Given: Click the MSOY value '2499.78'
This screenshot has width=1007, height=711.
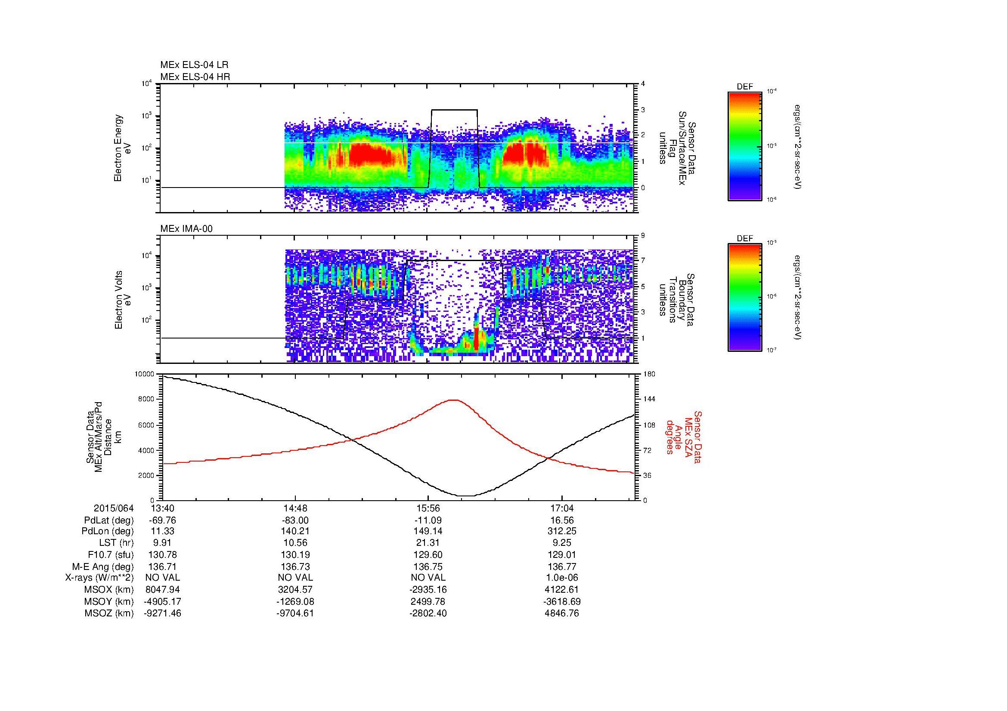Looking at the screenshot, I should 428,601.
